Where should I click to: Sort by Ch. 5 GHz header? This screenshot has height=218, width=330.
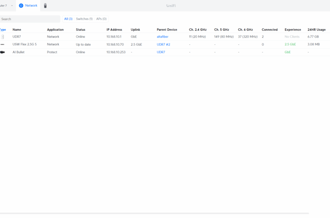point(222,30)
